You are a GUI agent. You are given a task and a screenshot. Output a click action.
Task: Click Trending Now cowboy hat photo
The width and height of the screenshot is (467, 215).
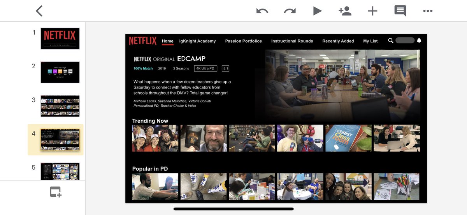point(300,138)
